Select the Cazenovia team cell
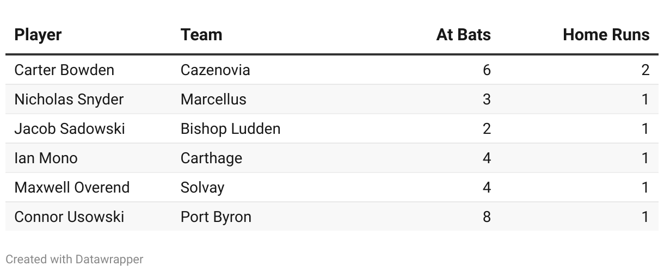 coord(216,70)
